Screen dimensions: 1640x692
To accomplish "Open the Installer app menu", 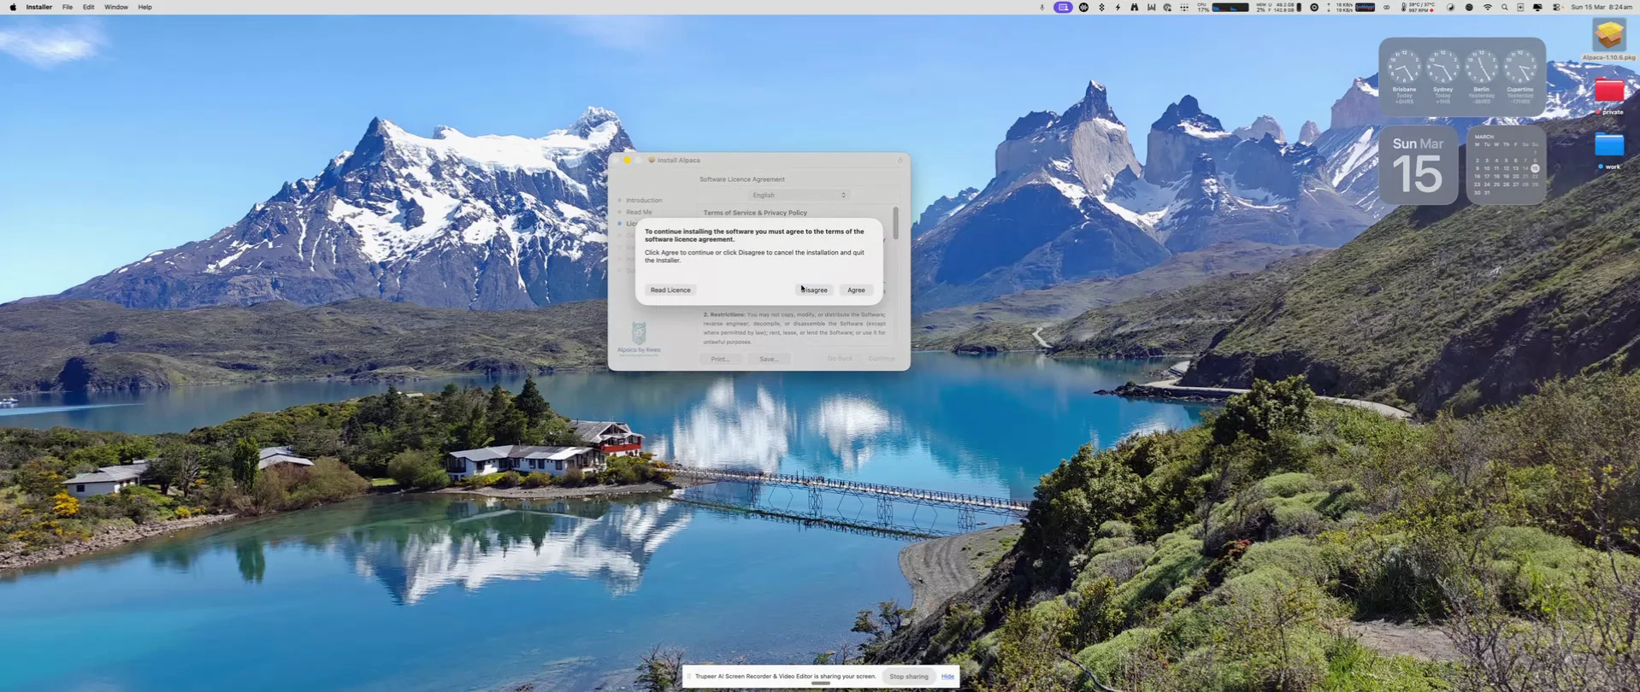I will [38, 7].
